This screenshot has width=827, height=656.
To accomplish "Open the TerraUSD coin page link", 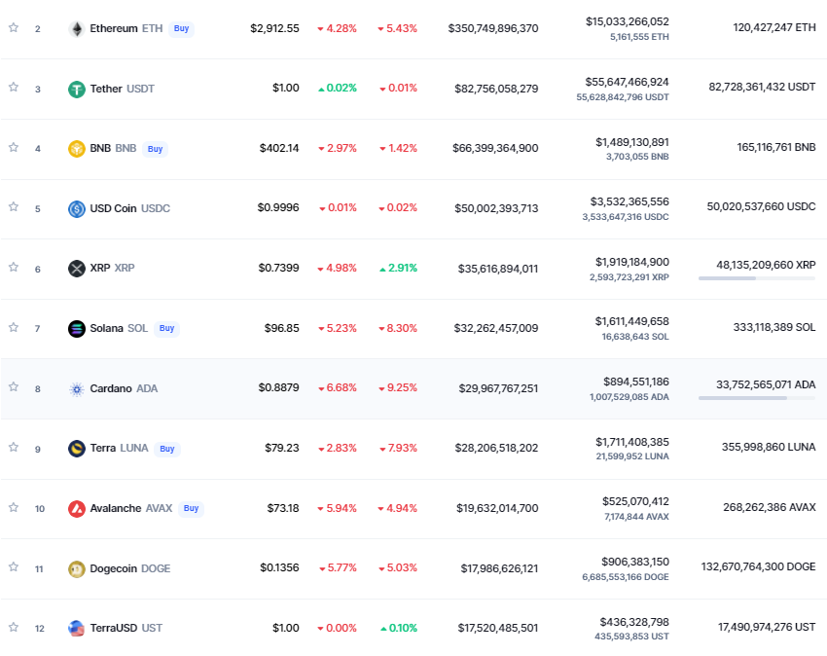I will point(126,628).
